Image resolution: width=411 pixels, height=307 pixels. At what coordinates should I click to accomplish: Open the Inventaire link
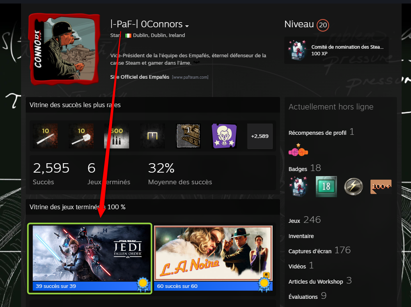click(x=301, y=236)
